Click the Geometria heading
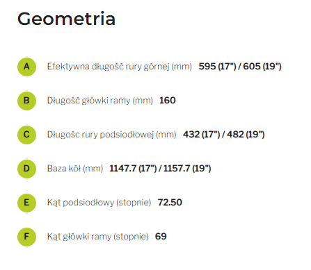Image resolution: width=311 pixels, height=270 pixels. pos(66,19)
